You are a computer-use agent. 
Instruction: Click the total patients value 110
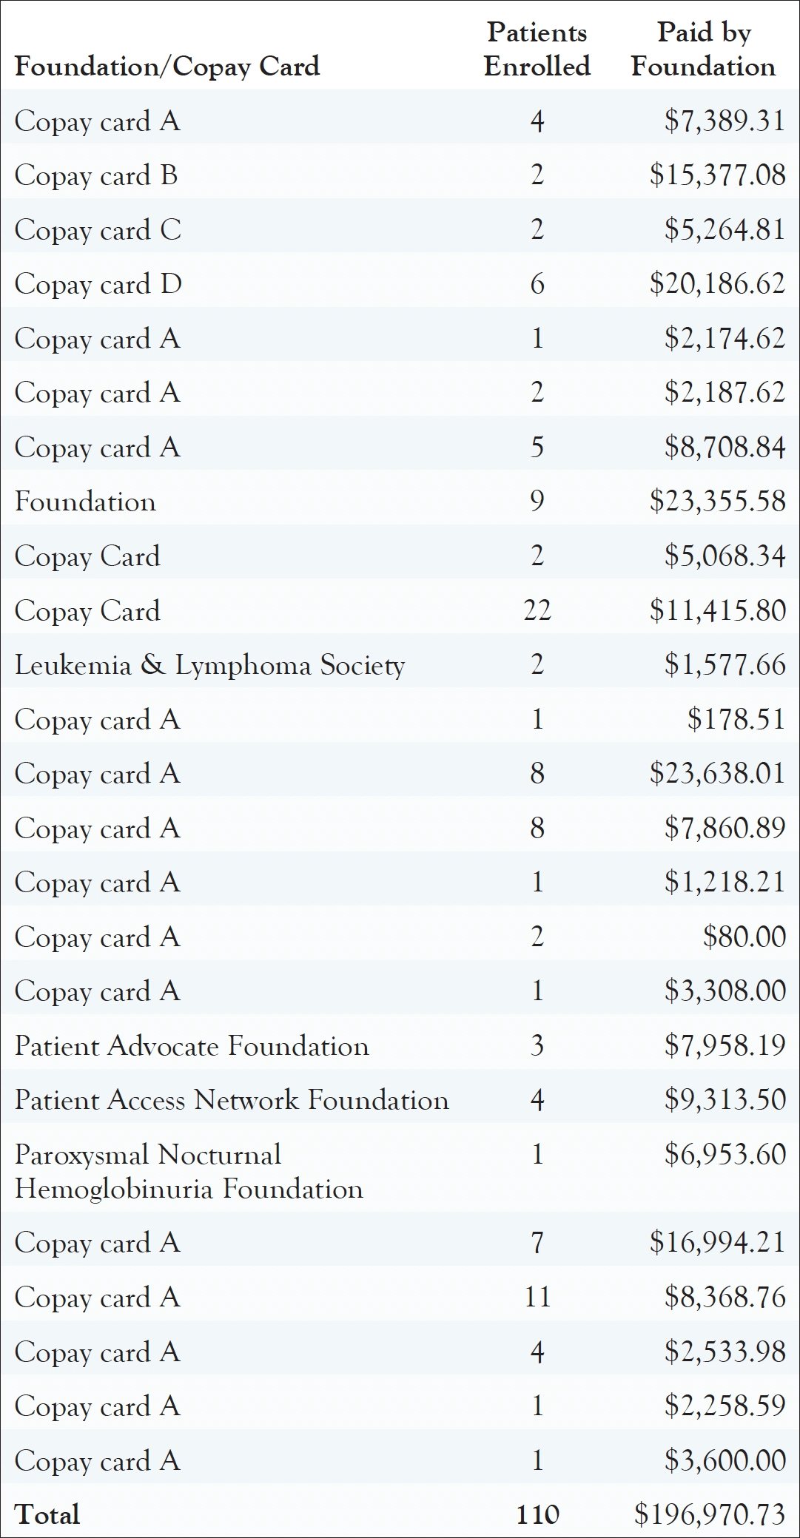[x=537, y=1514]
